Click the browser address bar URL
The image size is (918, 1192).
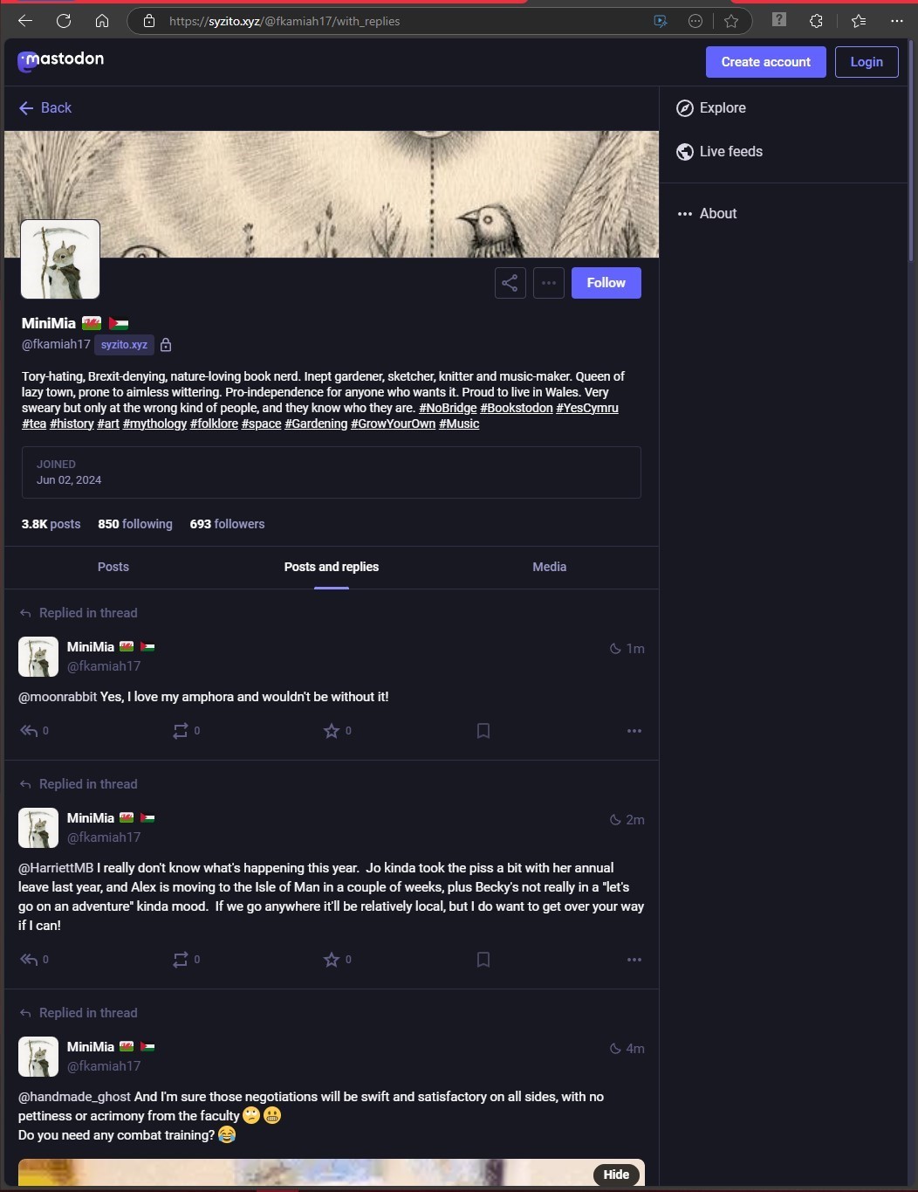coord(284,21)
